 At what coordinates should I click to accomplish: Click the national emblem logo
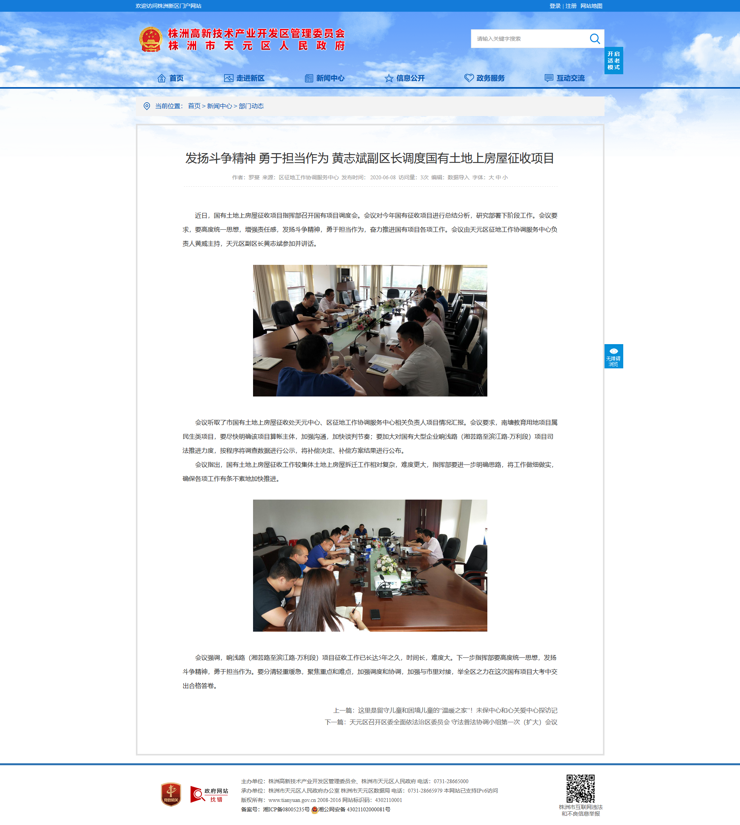(151, 39)
